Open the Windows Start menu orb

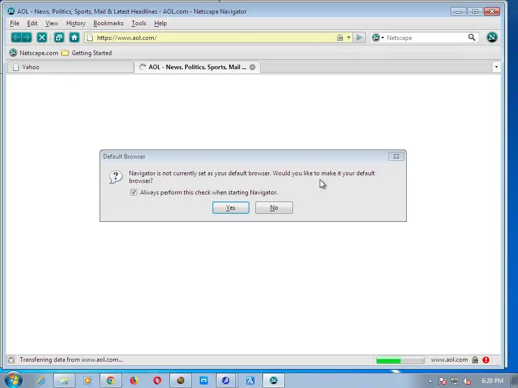click(14, 380)
